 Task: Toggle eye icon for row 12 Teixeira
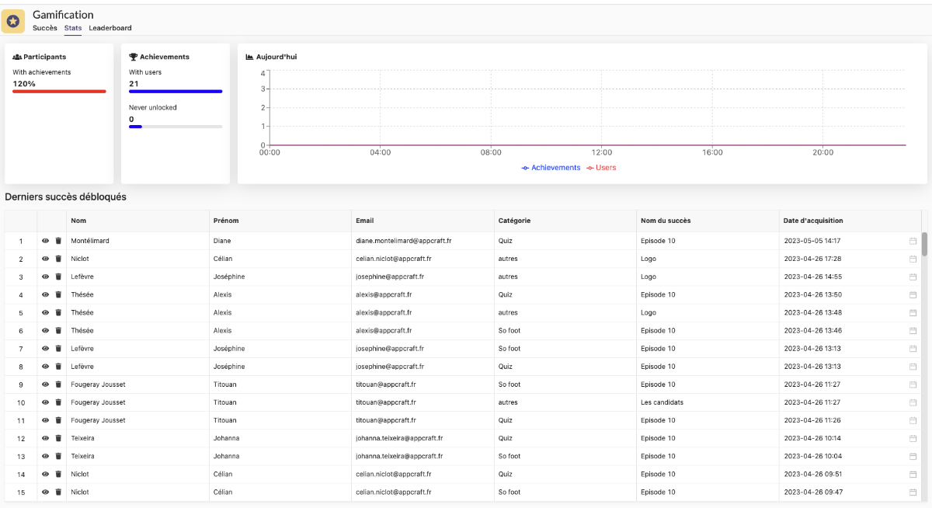[x=45, y=439]
